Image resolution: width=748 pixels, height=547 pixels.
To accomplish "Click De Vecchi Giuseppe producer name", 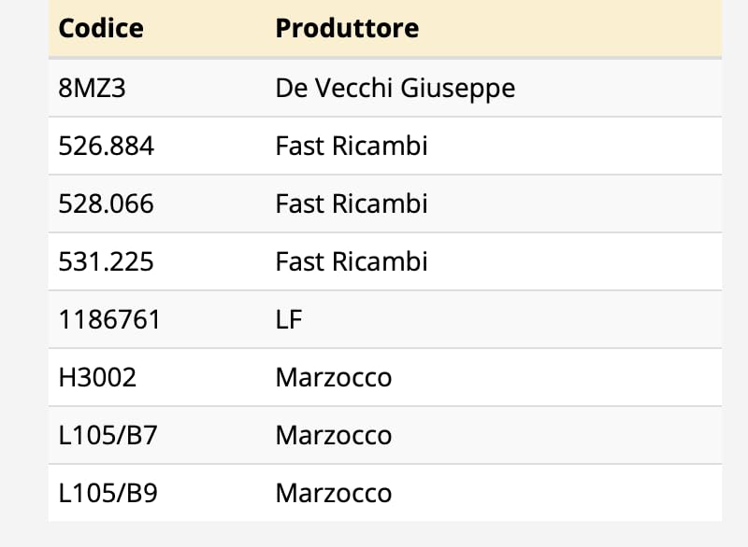I will pos(395,89).
